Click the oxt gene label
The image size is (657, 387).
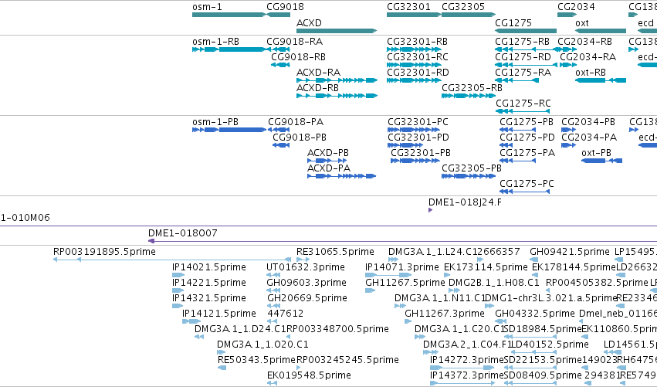pyautogui.click(x=581, y=23)
